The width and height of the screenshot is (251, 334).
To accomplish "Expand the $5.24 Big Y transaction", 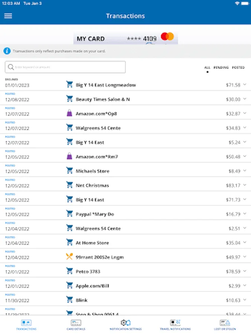I will (x=245, y=142).
